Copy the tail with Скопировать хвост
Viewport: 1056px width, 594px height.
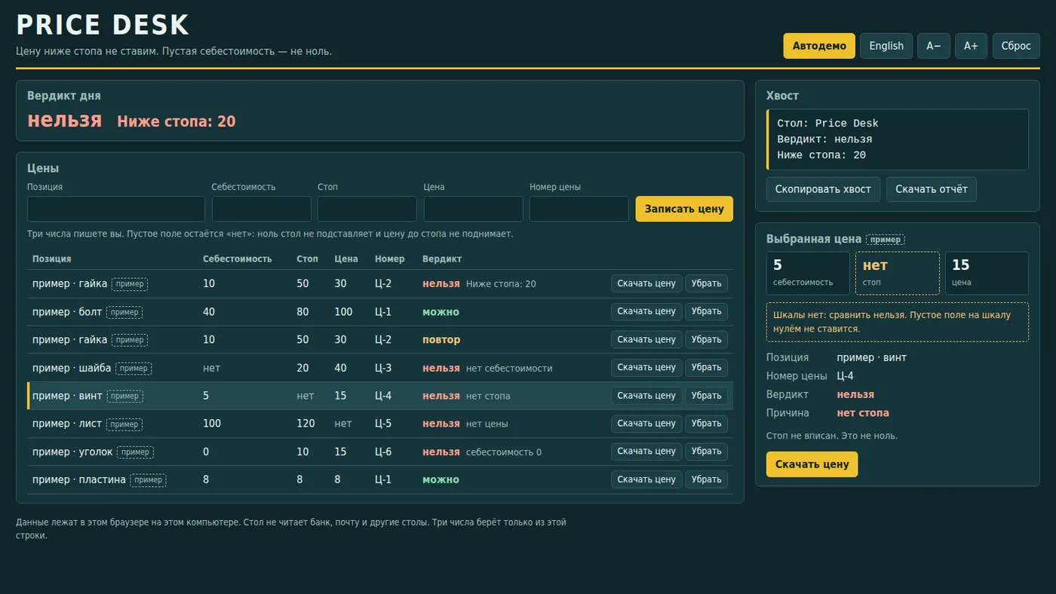[x=823, y=189]
